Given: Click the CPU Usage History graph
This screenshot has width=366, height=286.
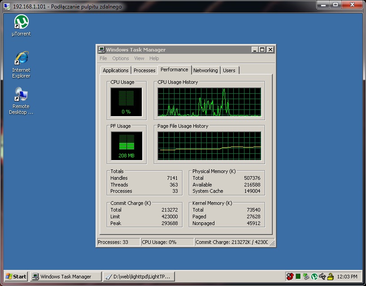Looking at the screenshot, I should click(209, 102).
